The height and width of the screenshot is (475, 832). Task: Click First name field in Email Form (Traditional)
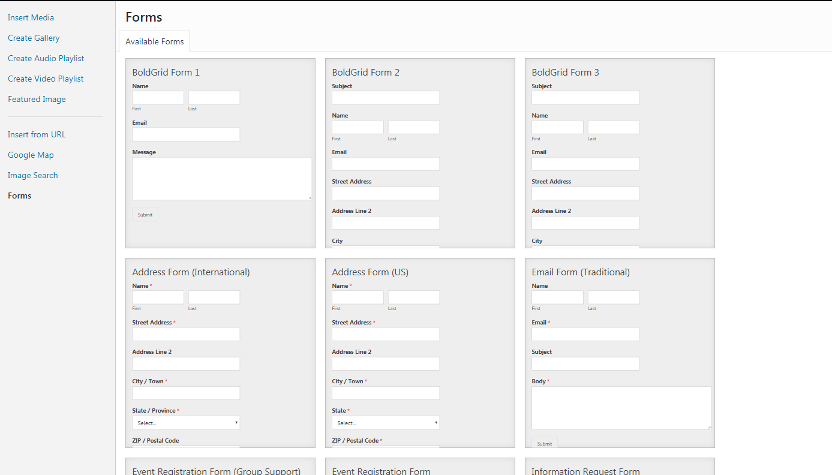557,297
